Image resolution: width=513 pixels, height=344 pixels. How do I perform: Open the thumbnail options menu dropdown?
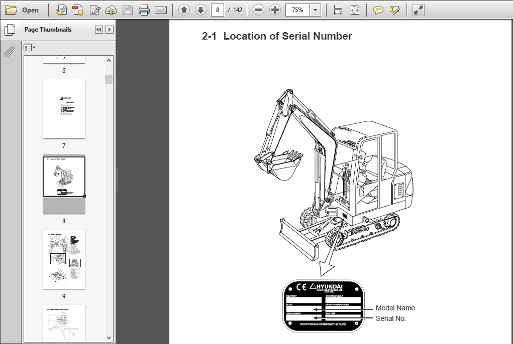30,48
